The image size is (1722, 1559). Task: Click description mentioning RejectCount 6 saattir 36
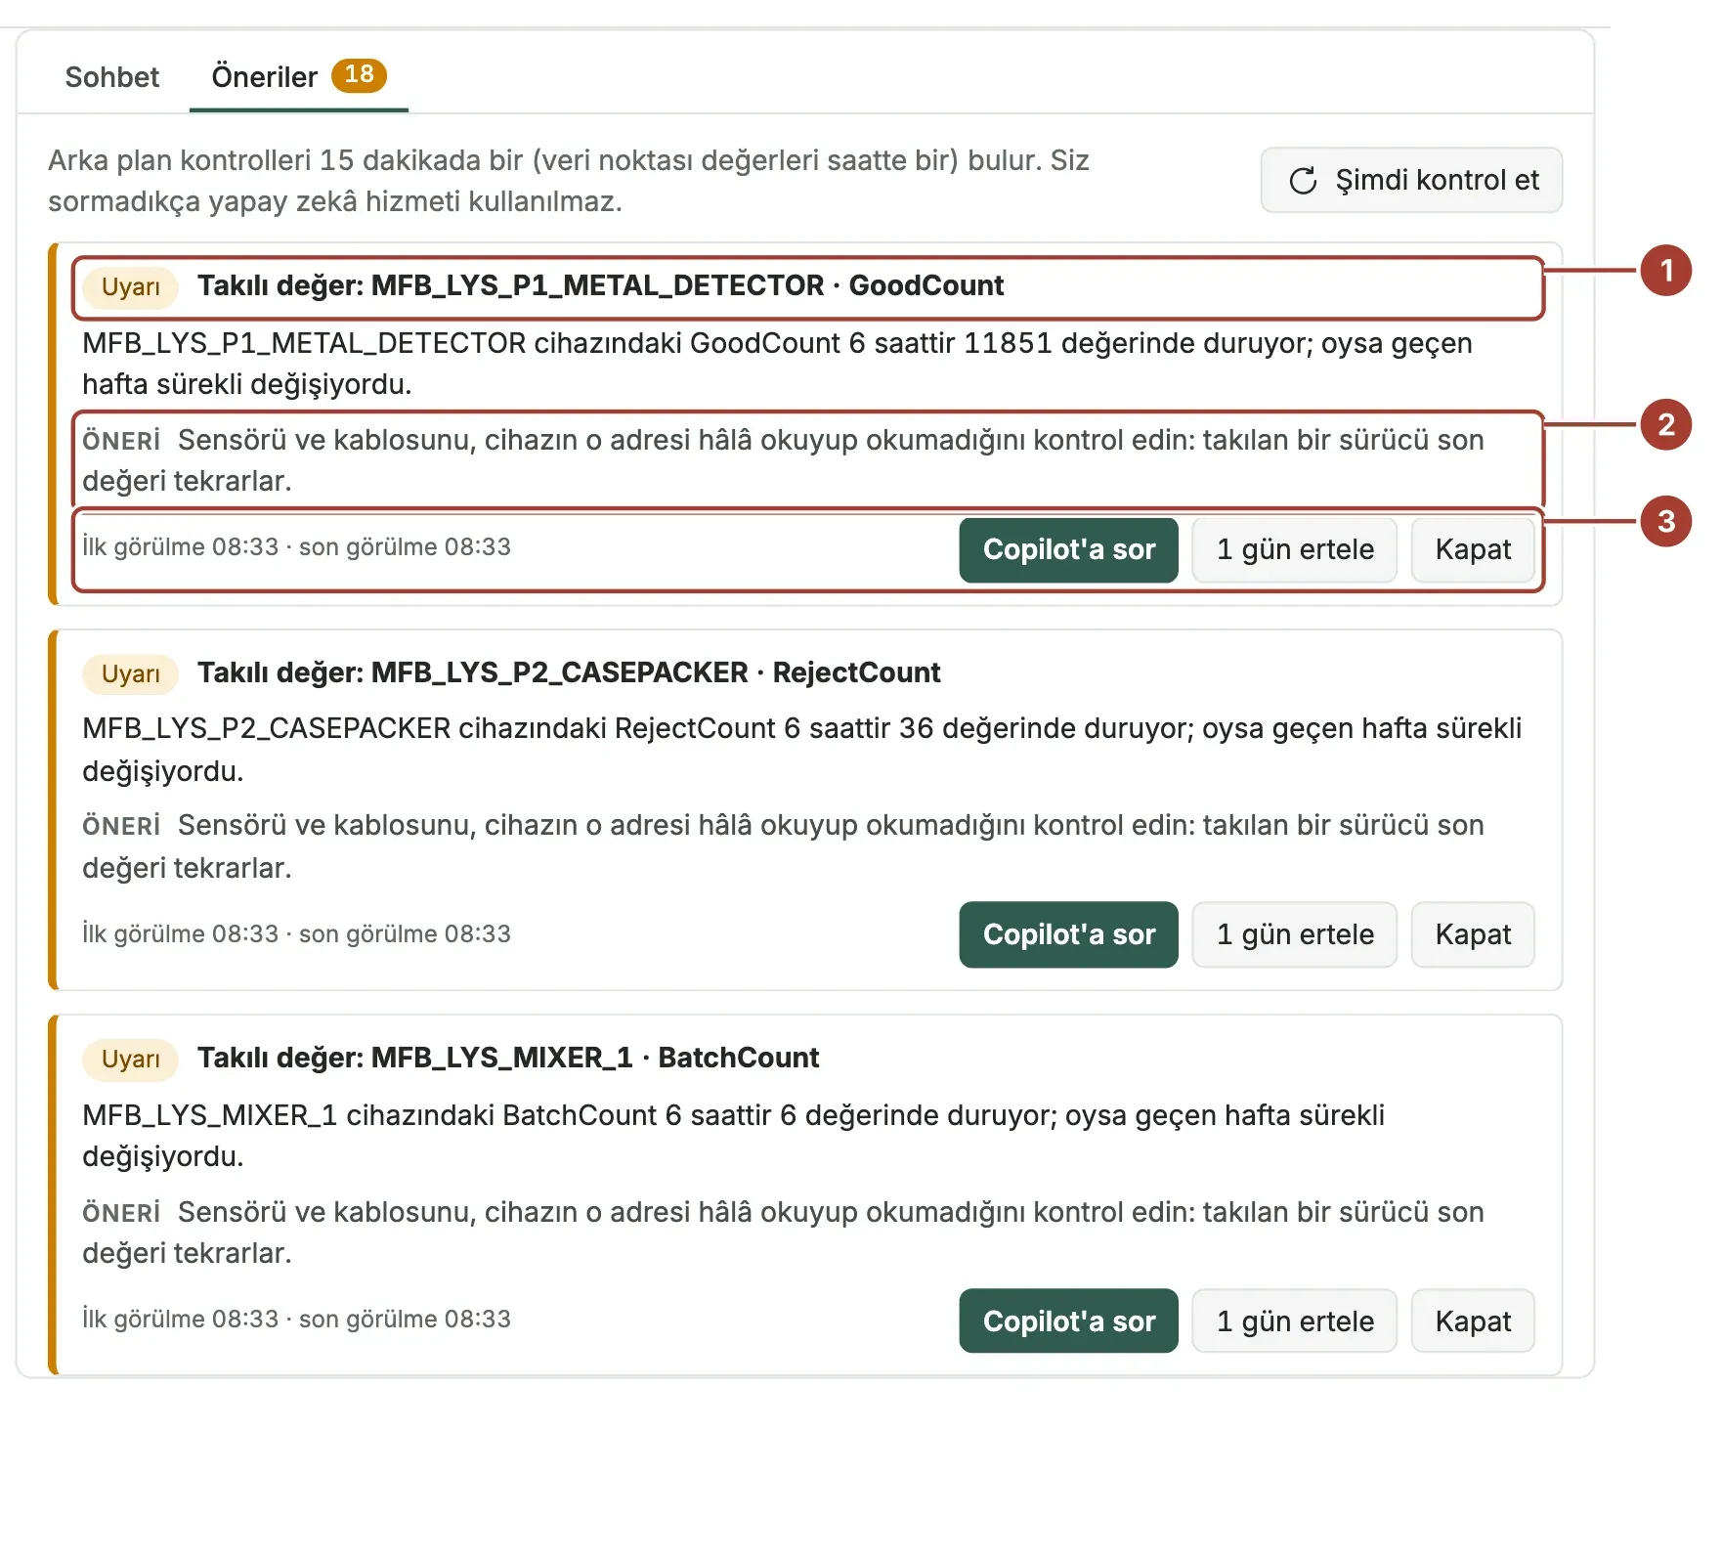pyautogui.click(x=801, y=750)
